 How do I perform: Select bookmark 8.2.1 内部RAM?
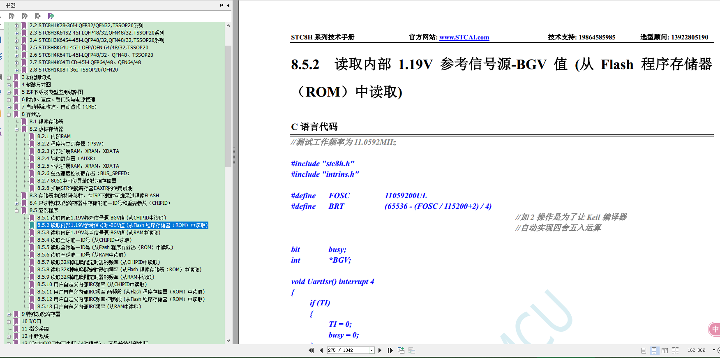54,136
